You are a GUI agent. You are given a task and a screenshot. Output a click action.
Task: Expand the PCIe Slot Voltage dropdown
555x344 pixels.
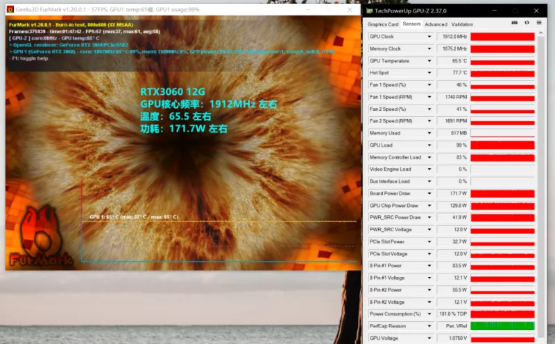[429, 254]
